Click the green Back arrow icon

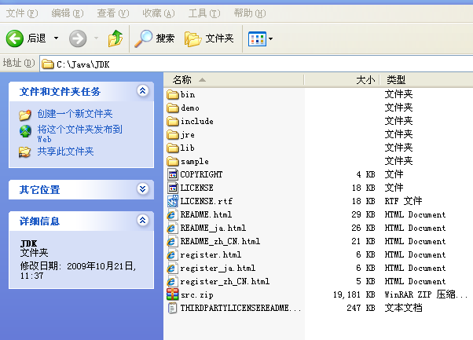[14, 38]
